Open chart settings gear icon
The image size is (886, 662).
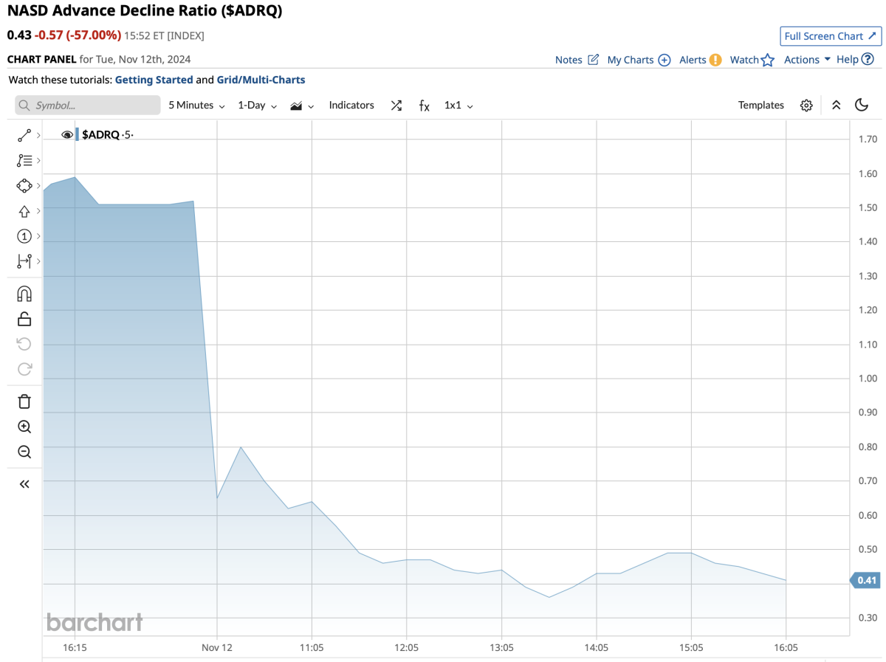(x=806, y=106)
